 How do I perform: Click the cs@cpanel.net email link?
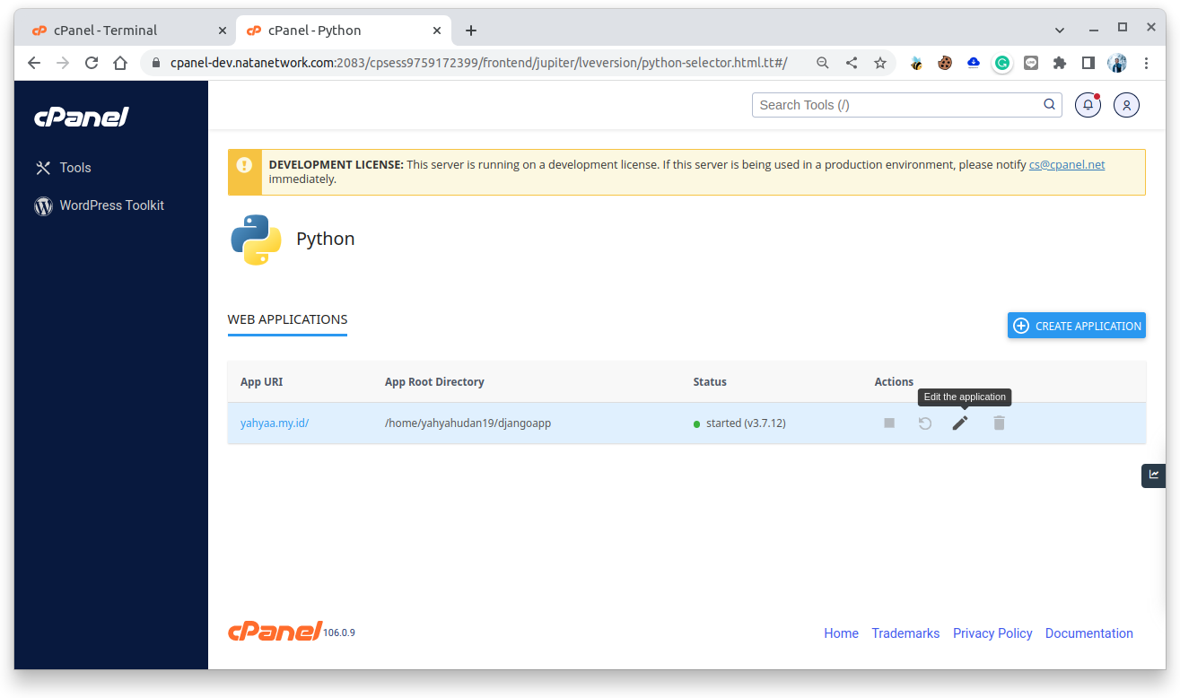tap(1067, 164)
